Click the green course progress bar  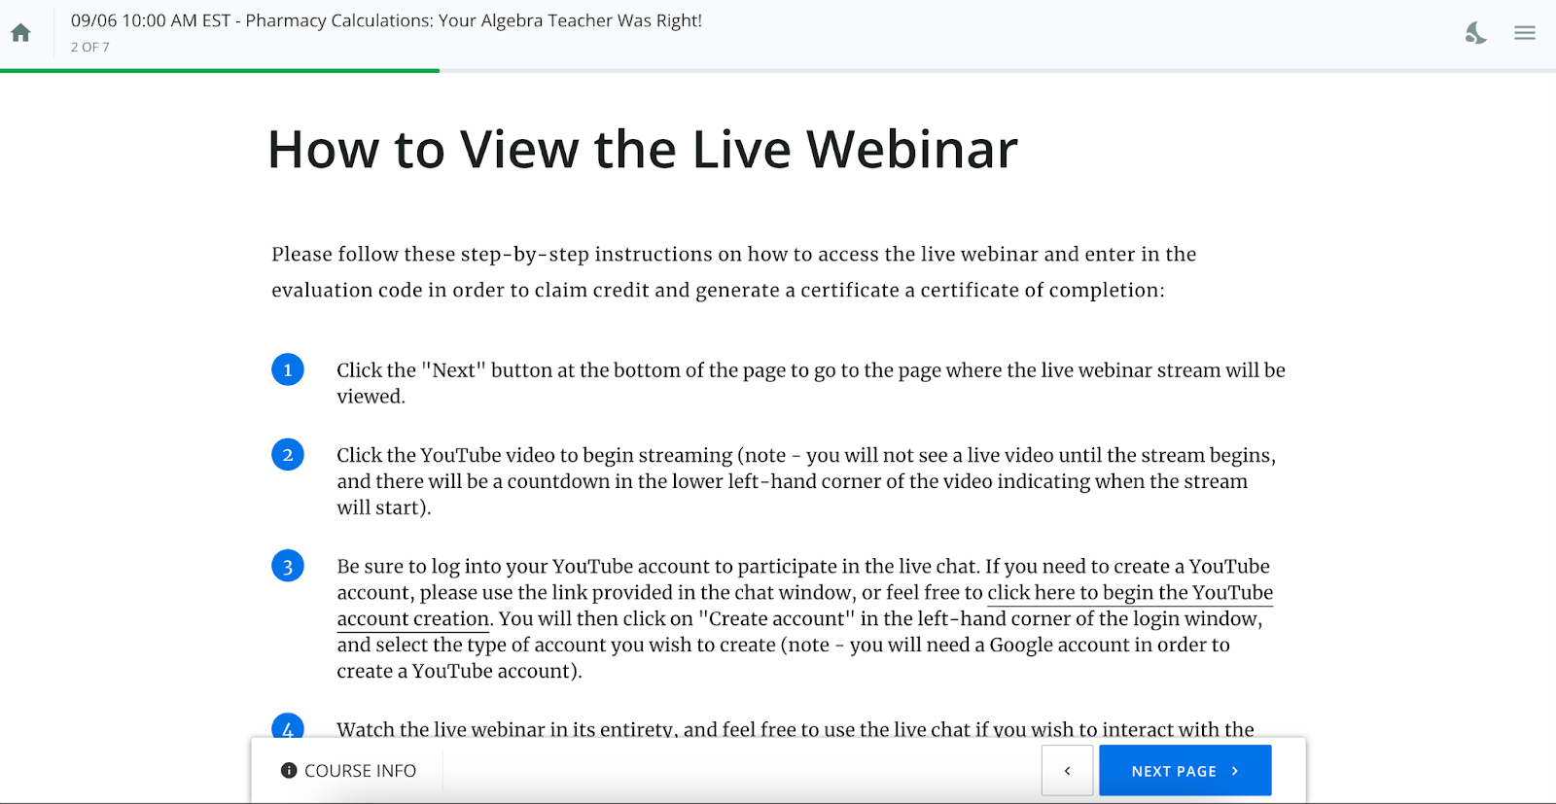pyautogui.click(x=220, y=70)
